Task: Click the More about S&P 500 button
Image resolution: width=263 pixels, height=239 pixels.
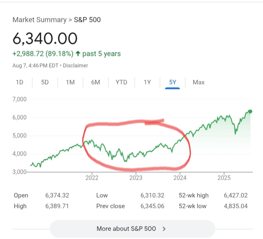Action: click(132, 229)
